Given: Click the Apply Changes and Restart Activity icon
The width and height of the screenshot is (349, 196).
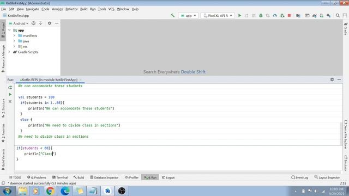Looking at the screenshot, I should [x=246, y=16].
